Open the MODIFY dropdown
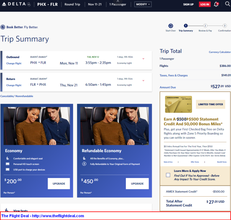This screenshot has width=231, height=220. (x=143, y=4)
